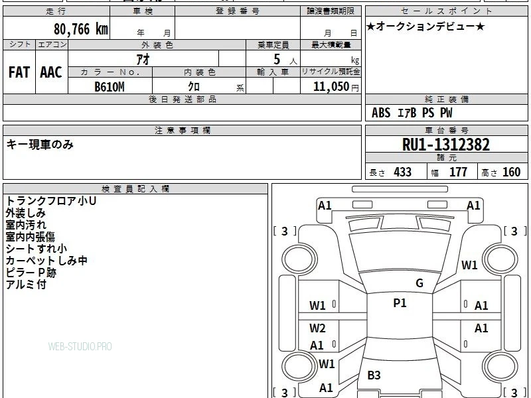Viewport: 531px width, 398px height.
Task: Click the 輸入車 header
Action: pos(273,72)
